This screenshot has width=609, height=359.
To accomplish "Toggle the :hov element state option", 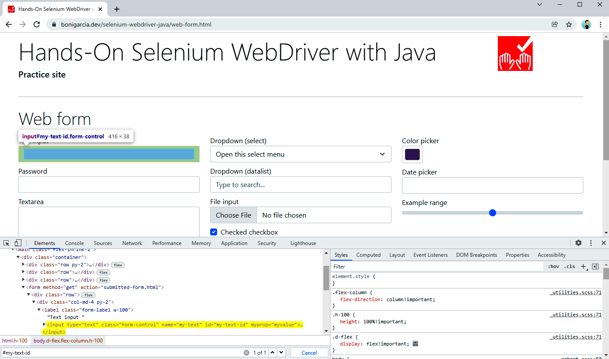I will point(554,266).
